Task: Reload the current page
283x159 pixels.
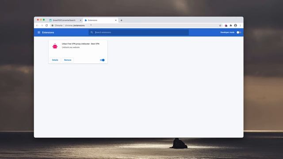Action: (x=46, y=26)
